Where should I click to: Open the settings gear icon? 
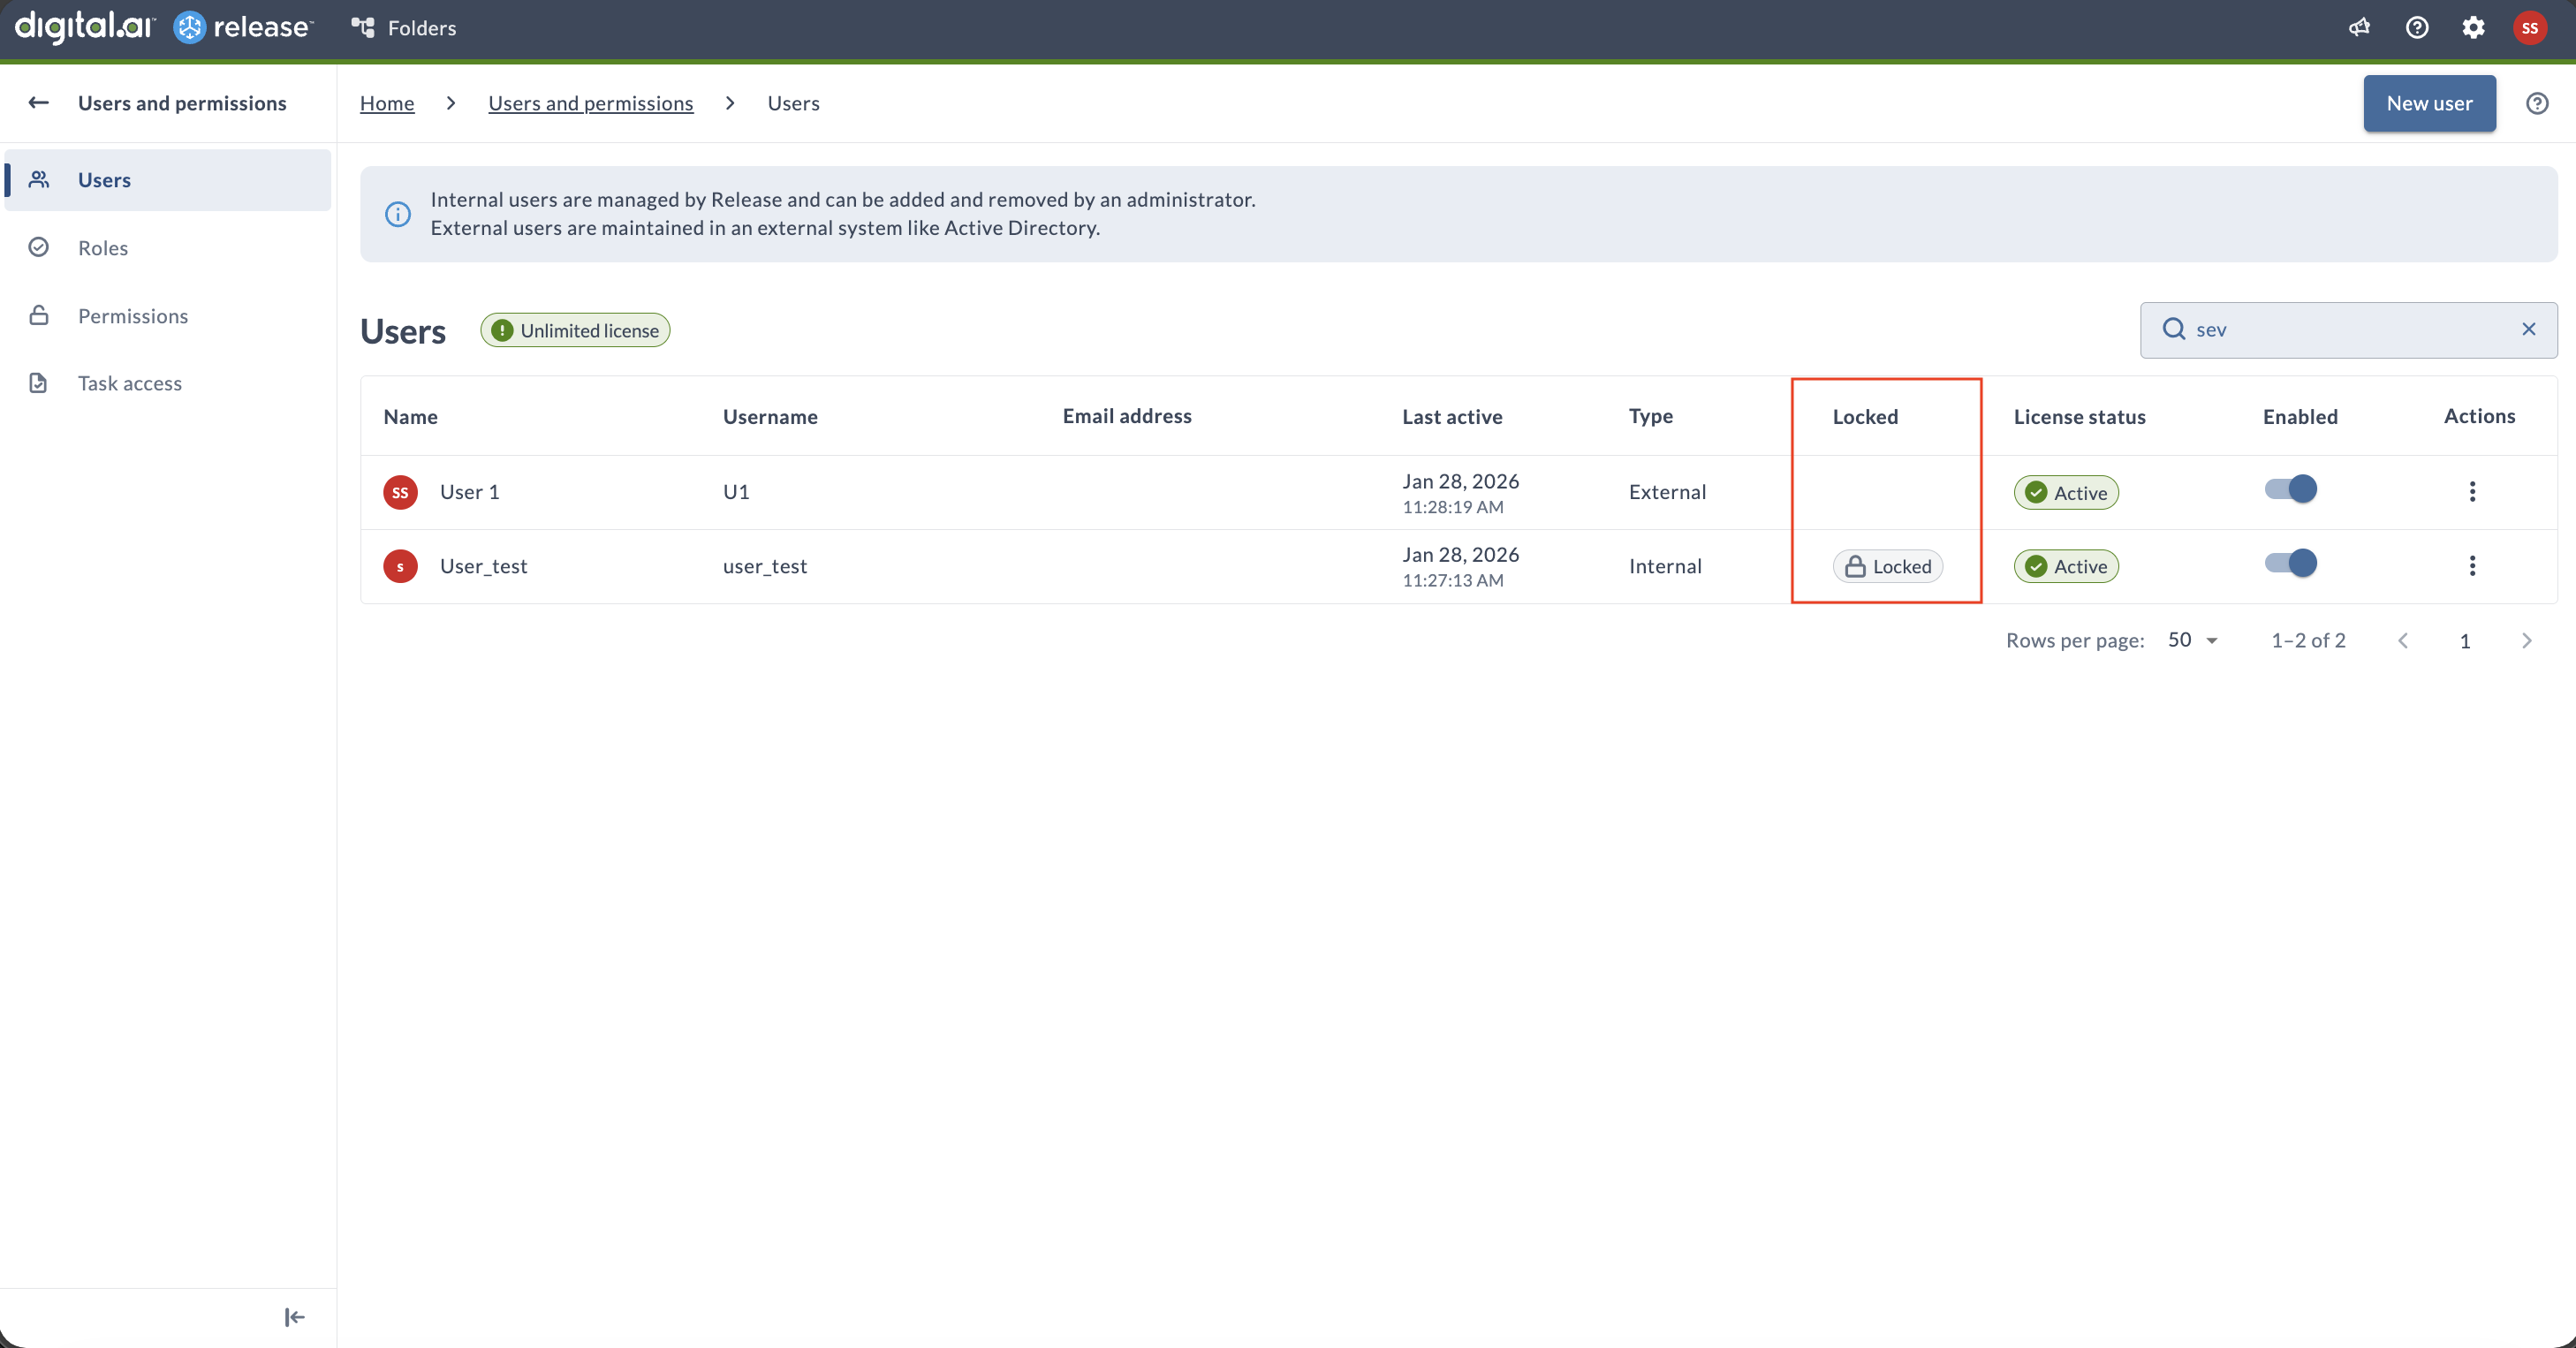pyautogui.click(x=2473, y=27)
